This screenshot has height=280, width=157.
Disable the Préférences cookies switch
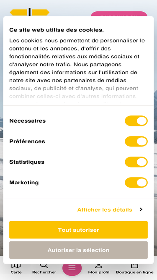(136, 141)
